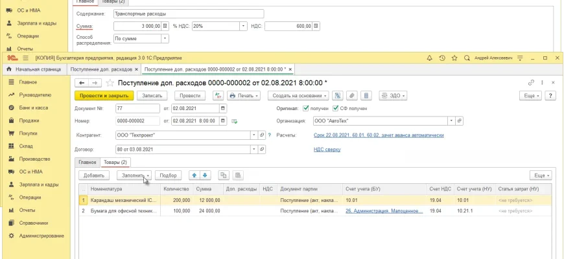Open the Печать dropdown menu
564x259 pixels.
pos(243,95)
